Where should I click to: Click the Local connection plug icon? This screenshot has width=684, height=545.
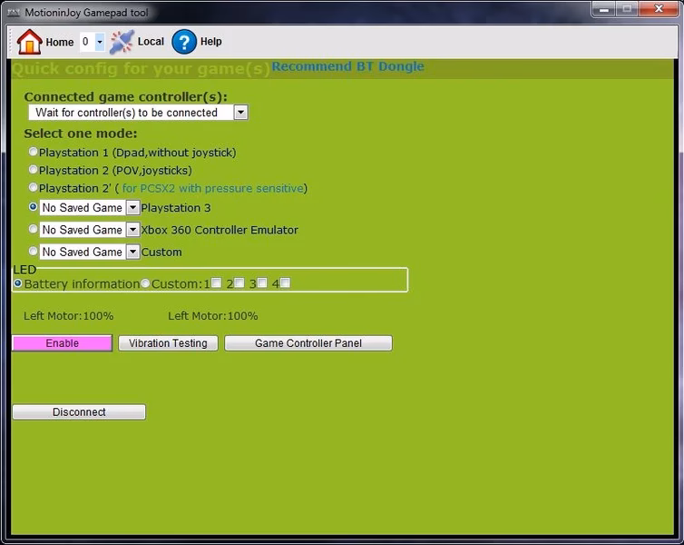click(x=122, y=42)
